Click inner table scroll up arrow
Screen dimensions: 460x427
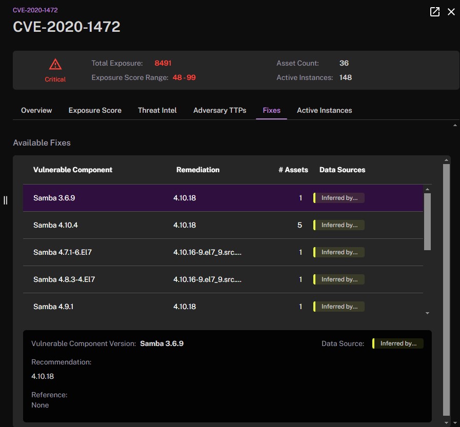click(x=428, y=190)
